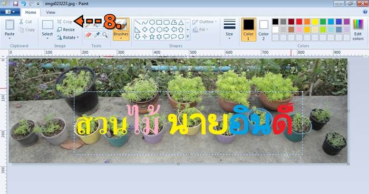Expand the shapes gallery list
369x194 pixels.
coord(188,37)
